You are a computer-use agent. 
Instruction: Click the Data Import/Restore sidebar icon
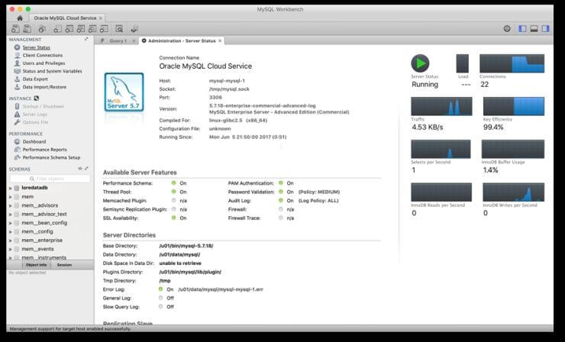pyautogui.click(x=17, y=87)
